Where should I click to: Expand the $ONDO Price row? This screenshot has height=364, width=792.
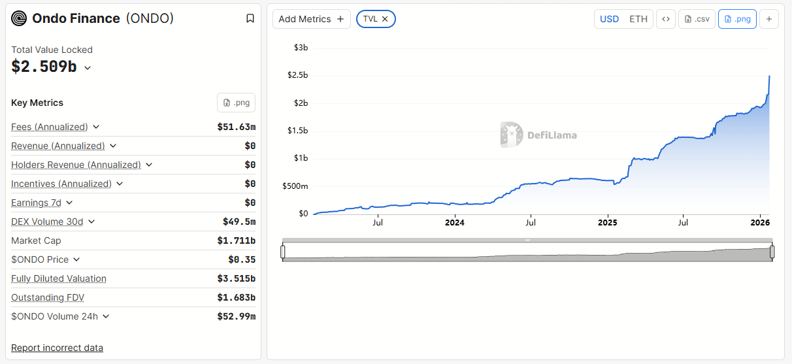pos(76,259)
